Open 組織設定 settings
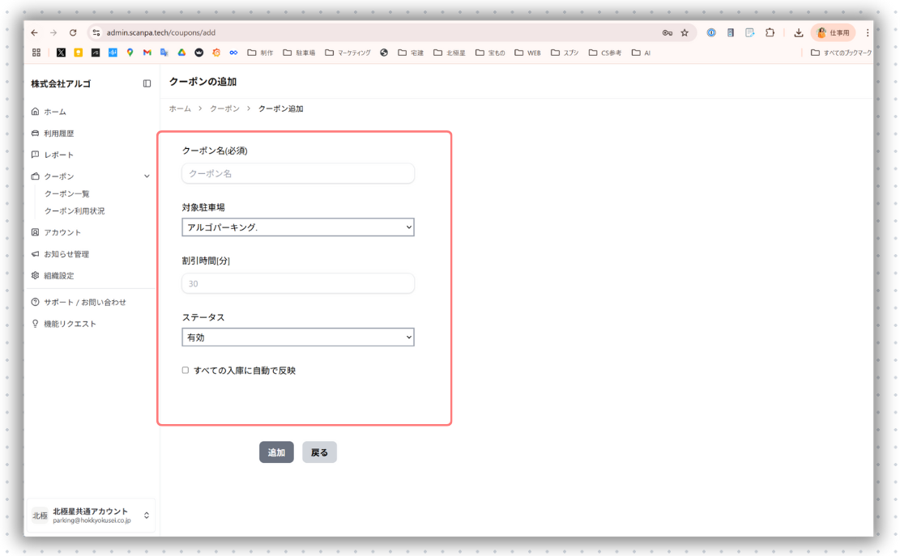This screenshot has width=900, height=556. coord(58,276)
